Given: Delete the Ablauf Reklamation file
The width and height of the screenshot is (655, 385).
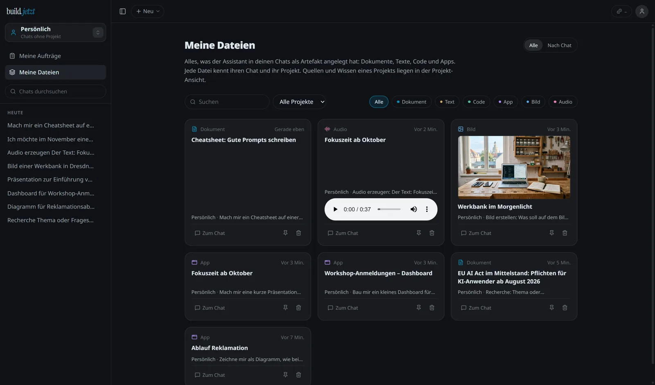Looking at the screenshot, I should (298, 375).
